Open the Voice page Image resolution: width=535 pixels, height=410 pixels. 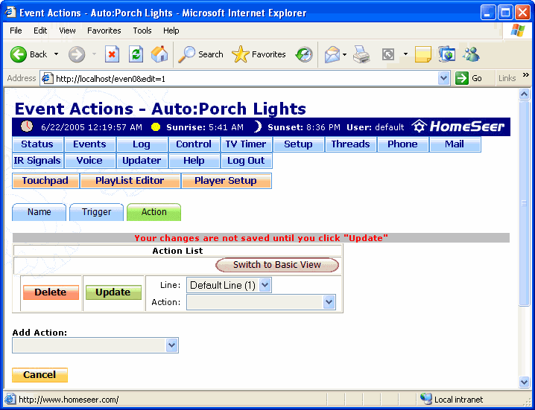point(89,161)
